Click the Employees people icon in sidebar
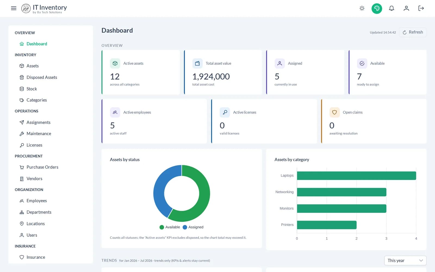 [x=22, y=201]
